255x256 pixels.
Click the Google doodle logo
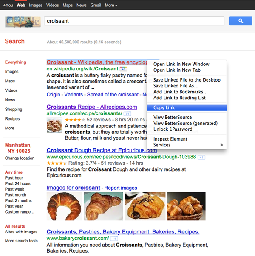[23, 22]
